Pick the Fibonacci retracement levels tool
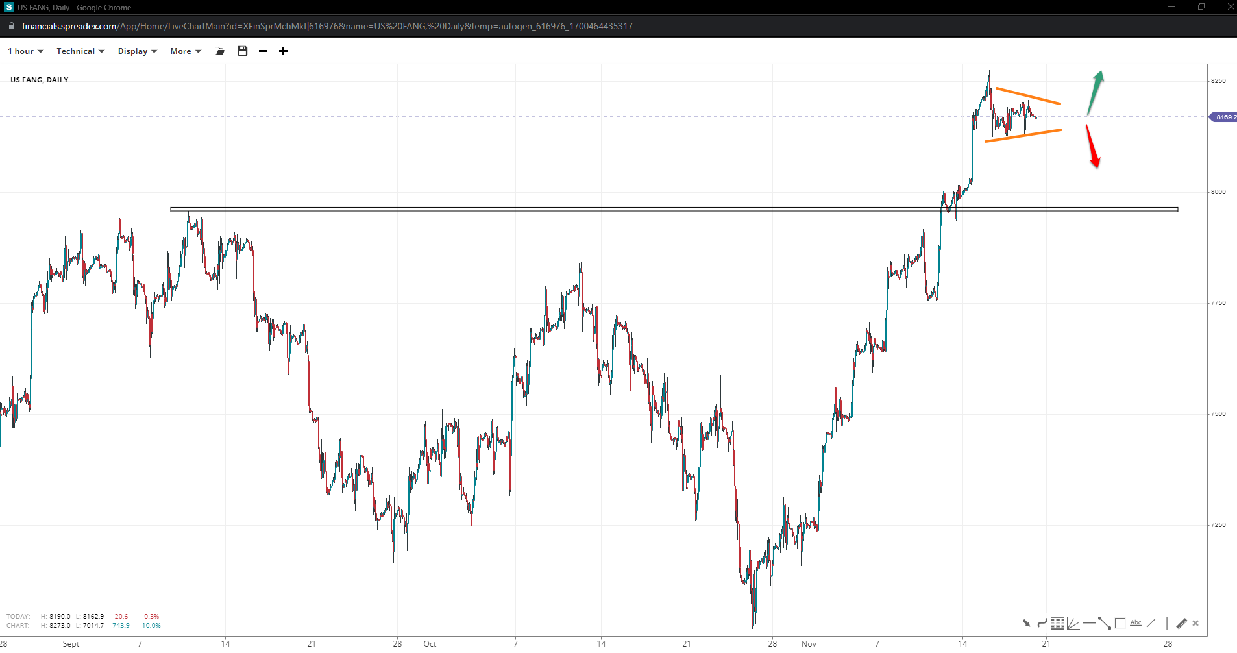This screenshot has height=653, width=1237. click(1057, 623)
